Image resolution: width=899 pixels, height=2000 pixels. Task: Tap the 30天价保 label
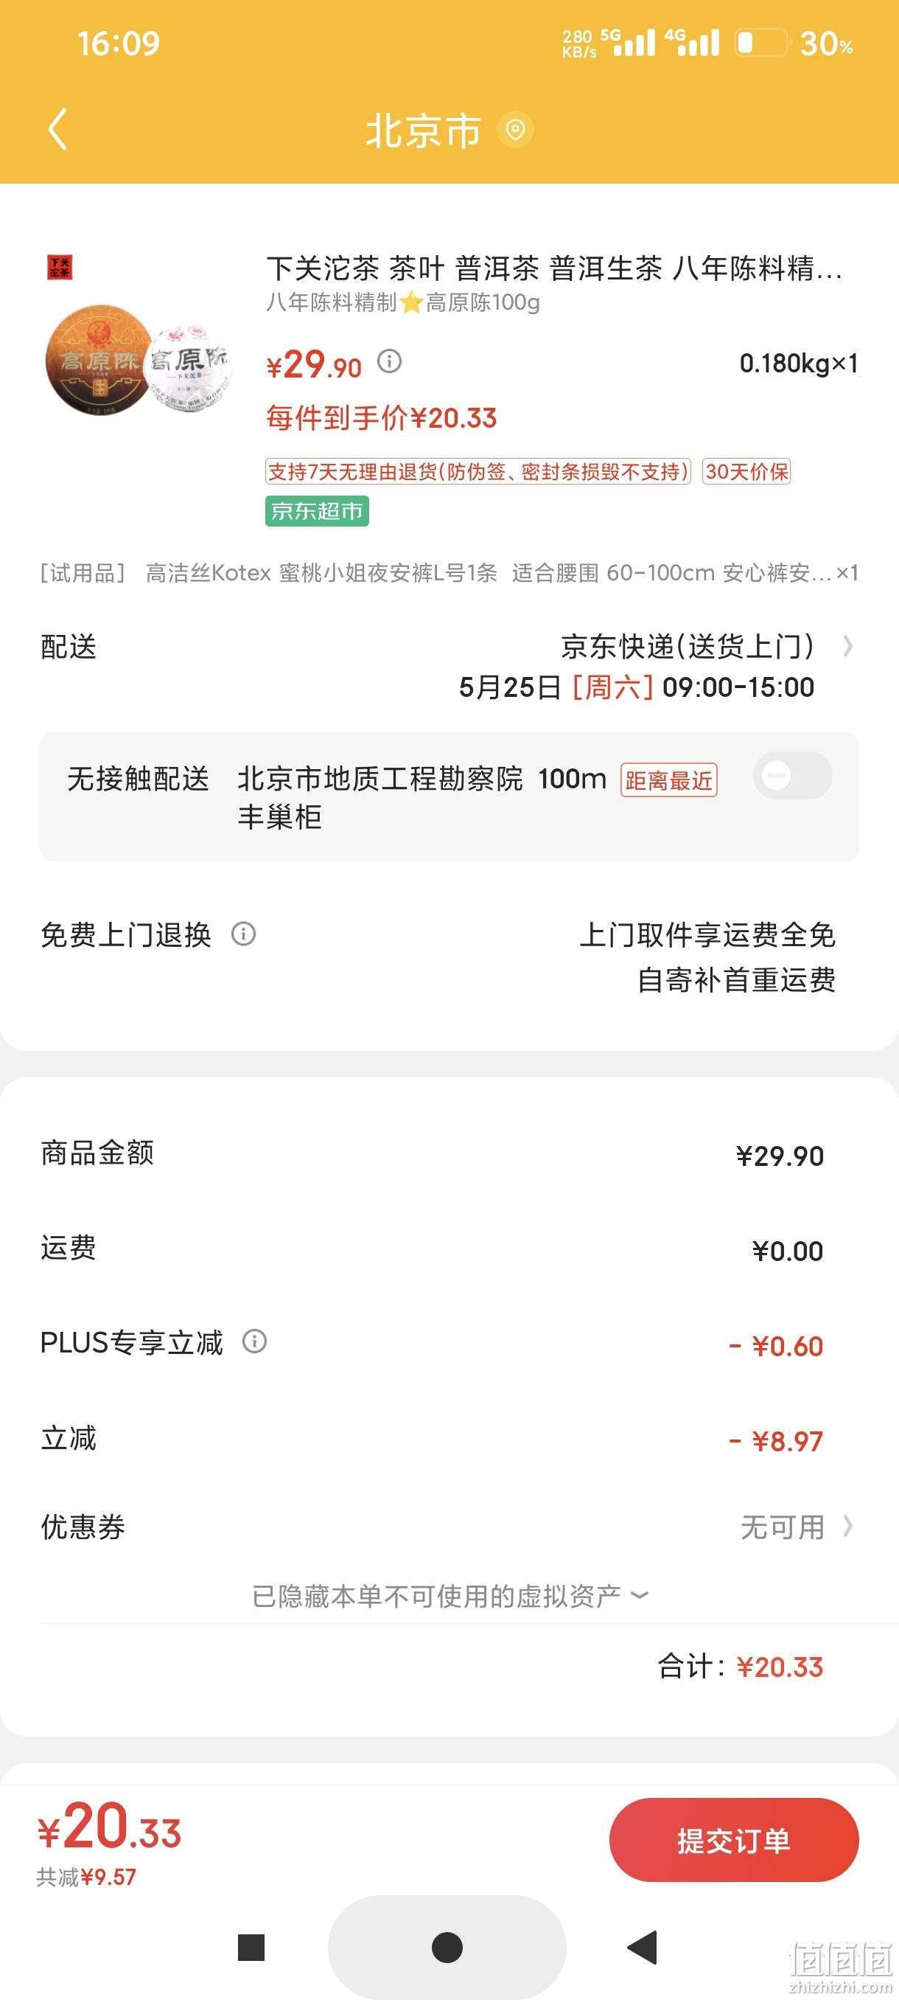746,471
